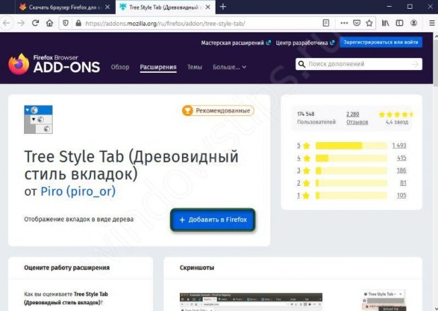Viewport: 438px width, 311px height.
Task: Open the Расширения navigation item
Action: (x=158, y=67)
